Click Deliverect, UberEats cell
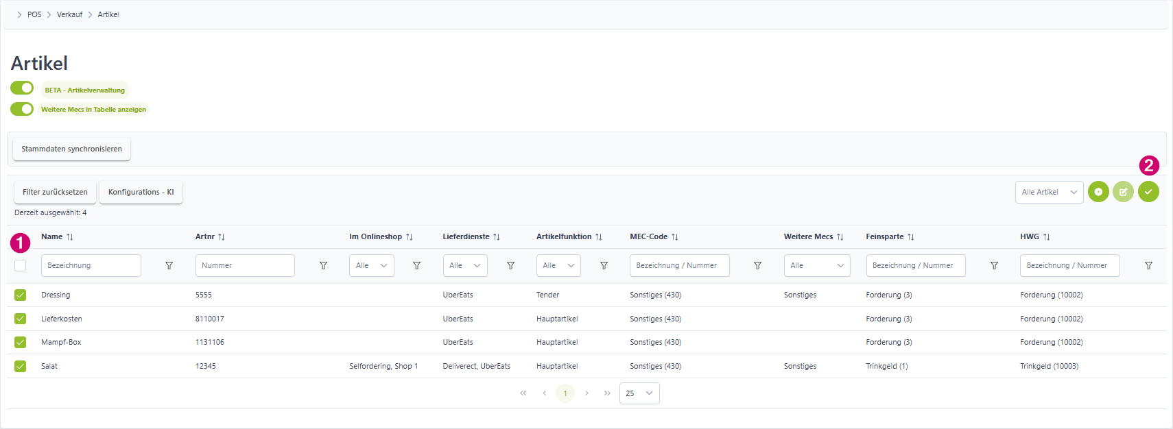Screen dimensions: 1173x429 (477, 366)
